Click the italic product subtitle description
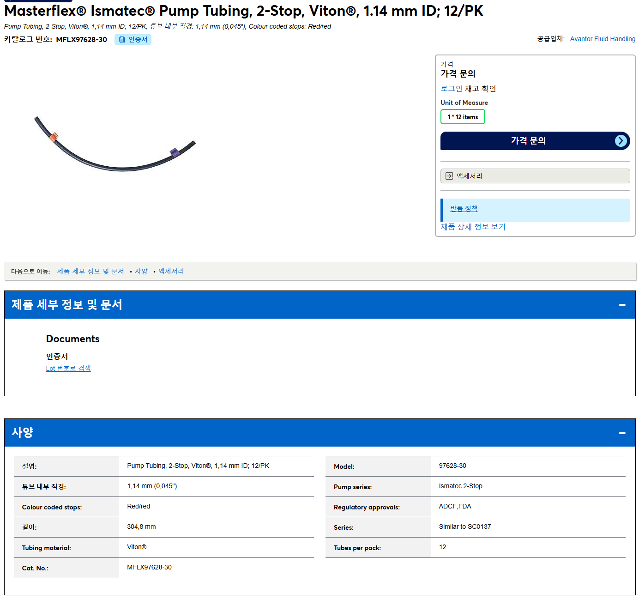Viewport: 639px width, 605px height. (x=168, y=26)
